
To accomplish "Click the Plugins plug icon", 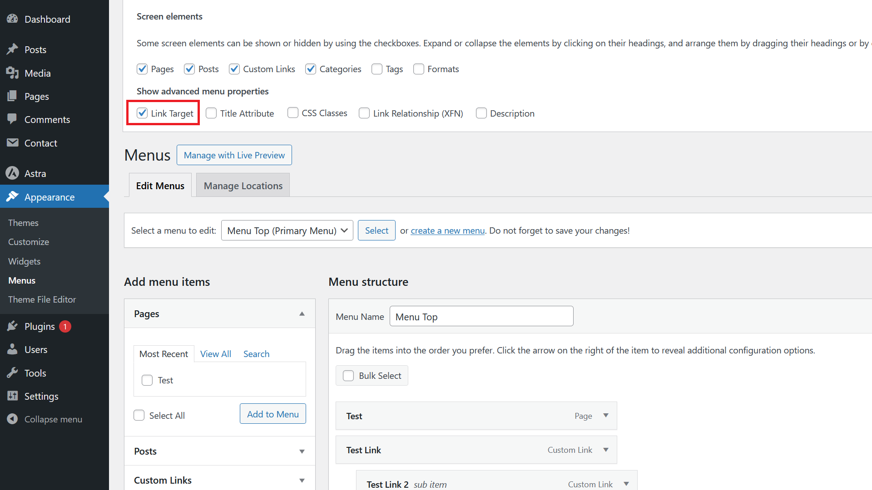I will point(12,326).
